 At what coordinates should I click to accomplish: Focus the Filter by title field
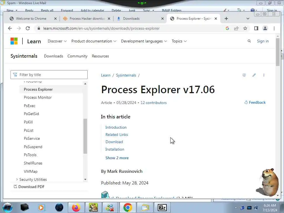pyautogui.click(x=49, y=75)
